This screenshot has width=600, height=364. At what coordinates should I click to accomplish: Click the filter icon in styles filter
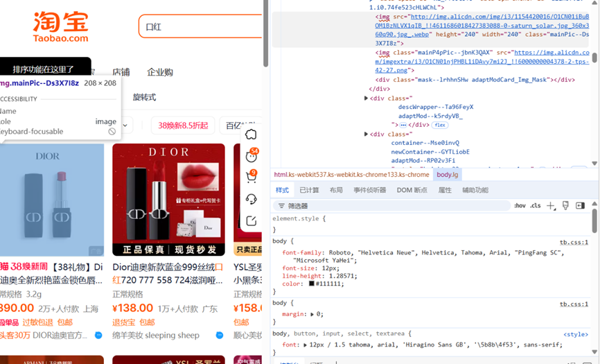click(x=281, y=206)
